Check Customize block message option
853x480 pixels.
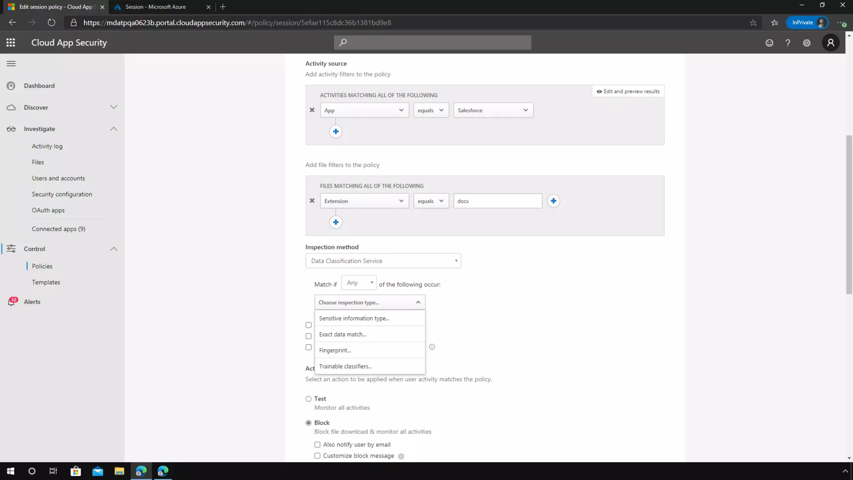[x=317, y=456]
